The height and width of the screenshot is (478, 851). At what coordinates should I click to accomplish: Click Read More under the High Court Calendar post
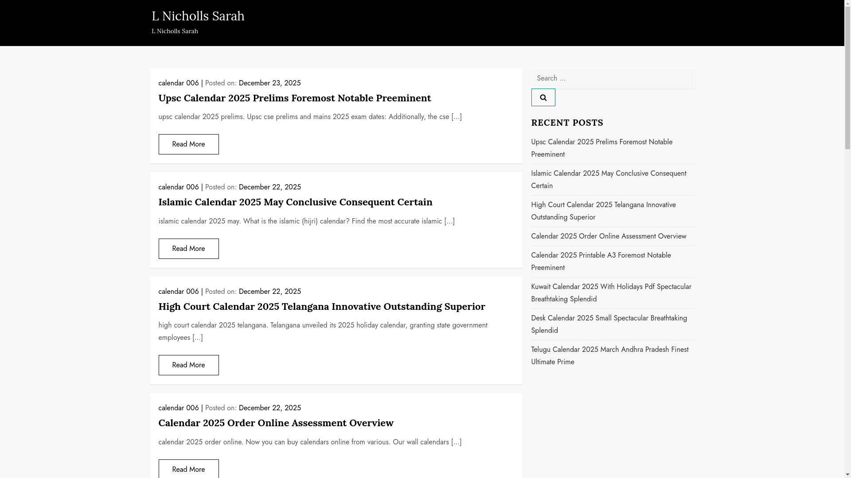(188, 365)
